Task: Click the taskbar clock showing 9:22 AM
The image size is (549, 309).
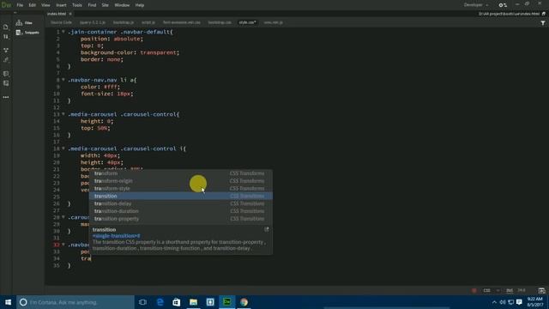Action: pyautogui.click(x=535, y=302)
